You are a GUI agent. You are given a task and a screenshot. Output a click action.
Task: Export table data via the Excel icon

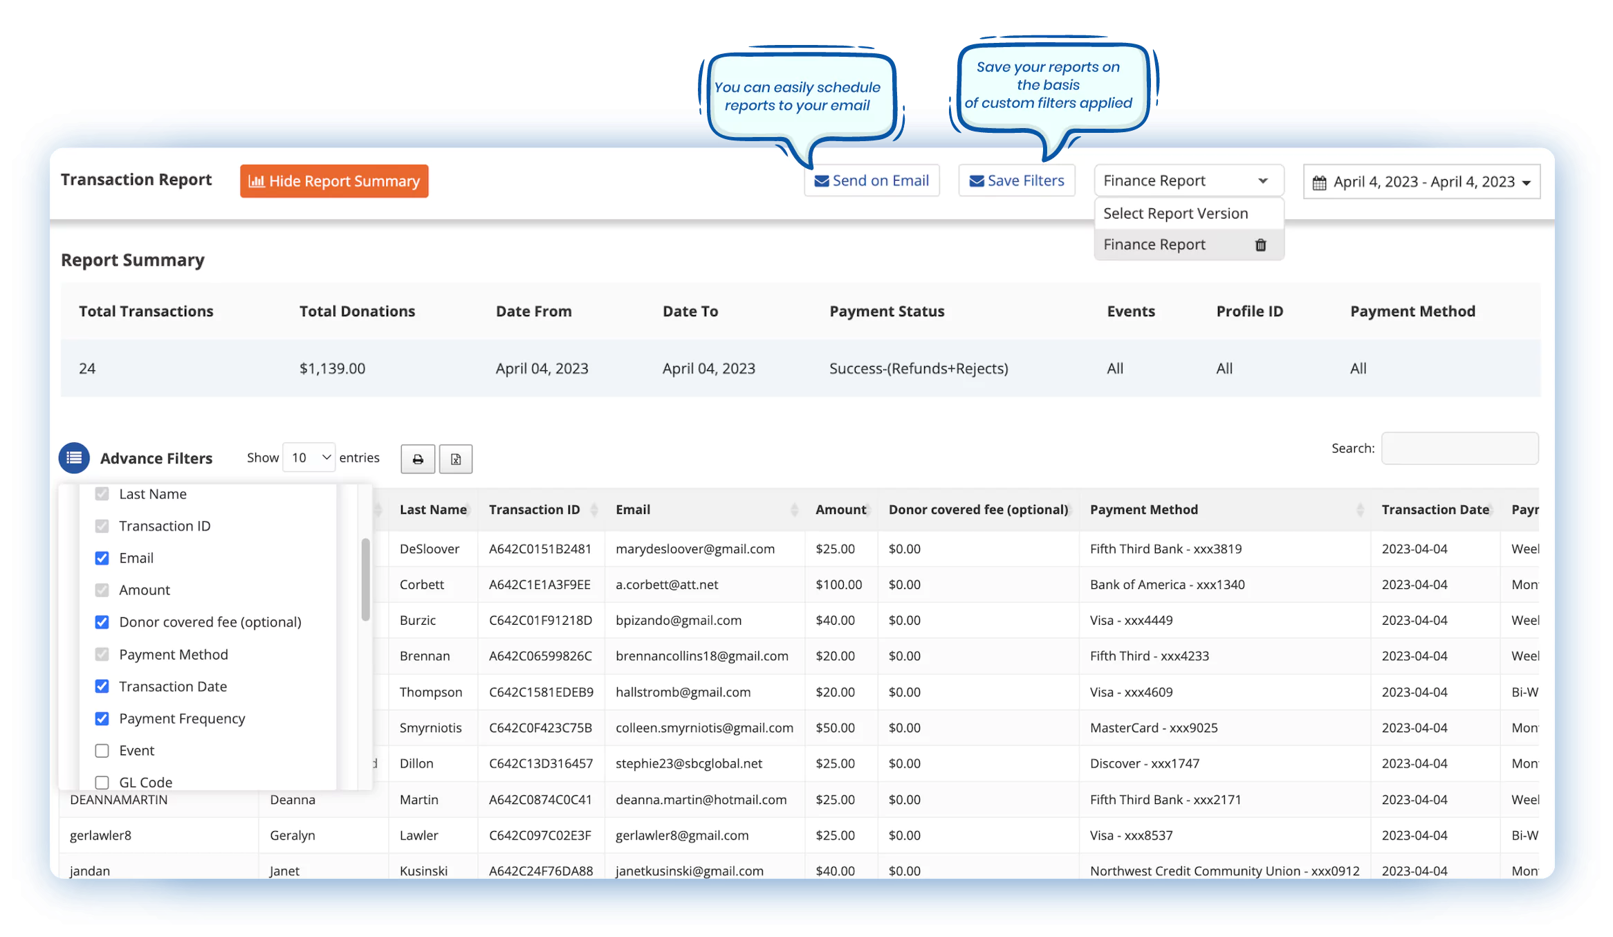[x=455, y=458]
